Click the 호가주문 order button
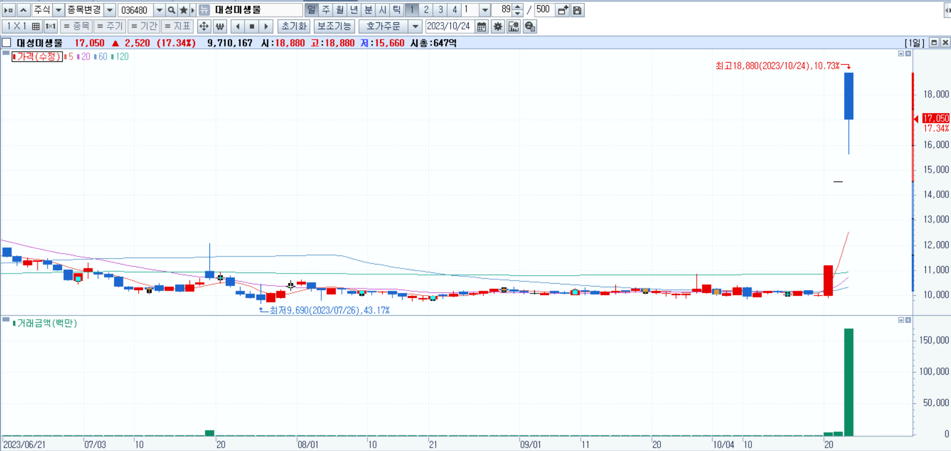 383,26
